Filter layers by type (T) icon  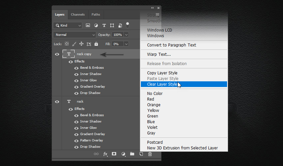coord(104,25)
